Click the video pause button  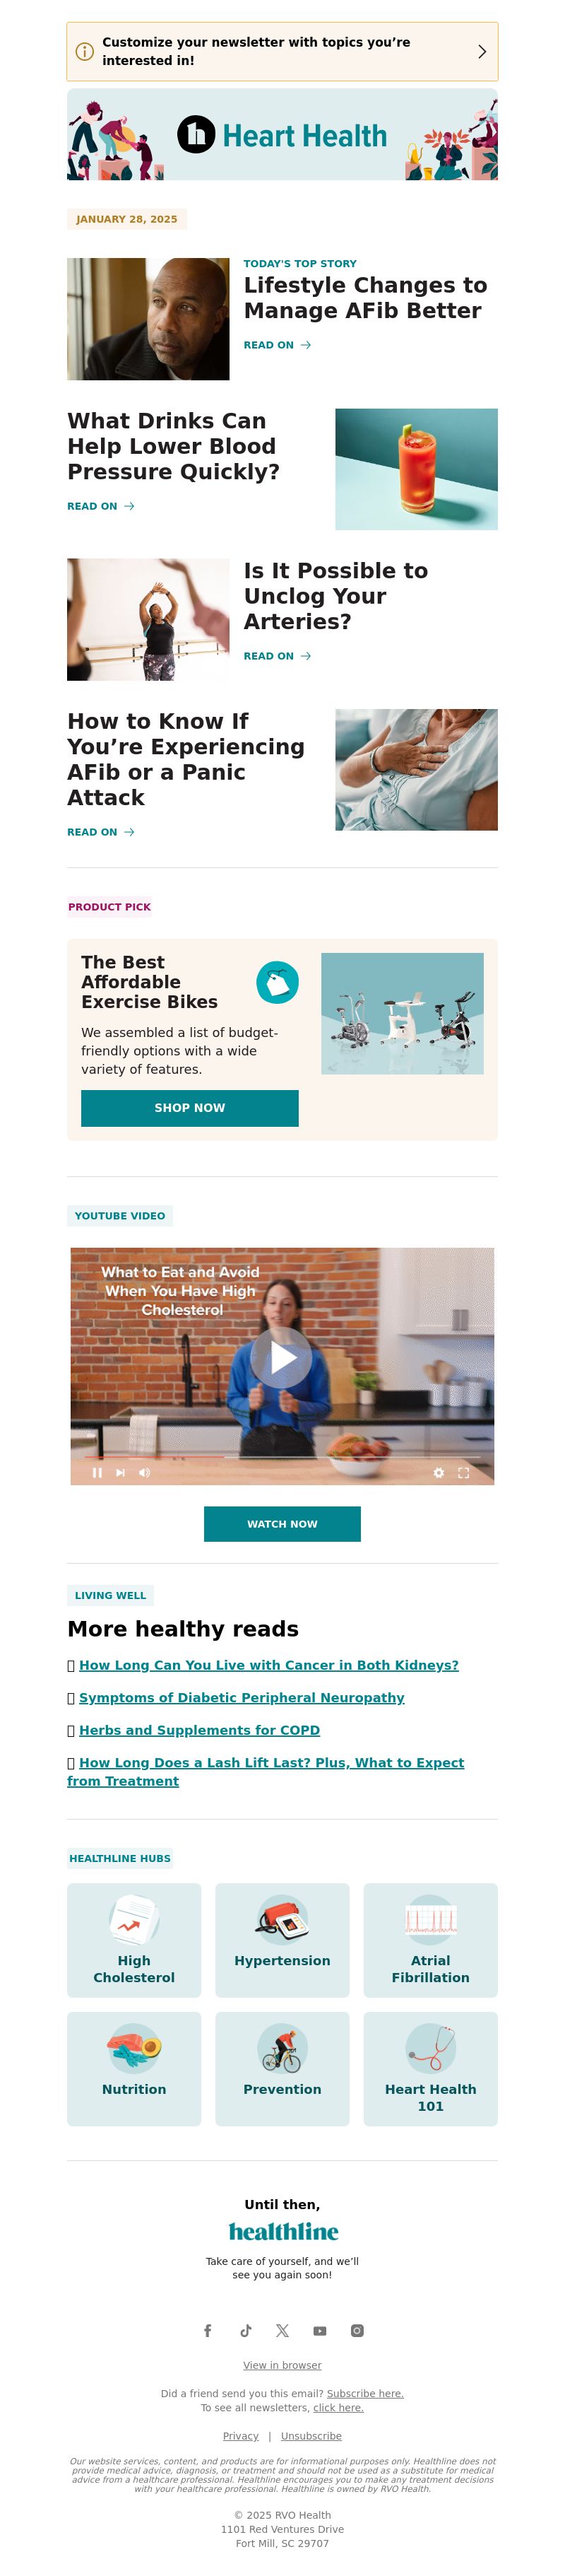tap(97, 1472)
